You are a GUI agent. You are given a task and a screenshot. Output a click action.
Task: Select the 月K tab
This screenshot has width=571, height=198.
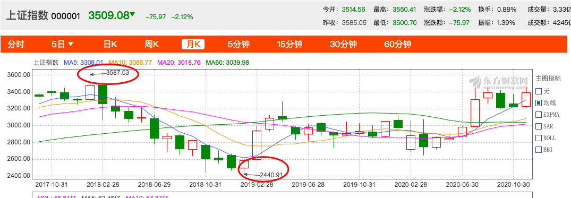(x=193, y=45)
